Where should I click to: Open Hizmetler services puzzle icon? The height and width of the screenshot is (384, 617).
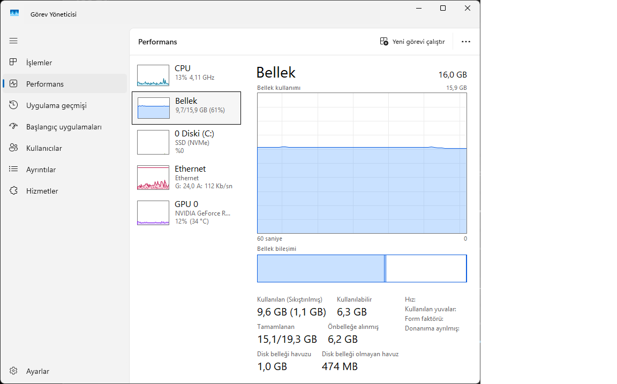[14, 191]
